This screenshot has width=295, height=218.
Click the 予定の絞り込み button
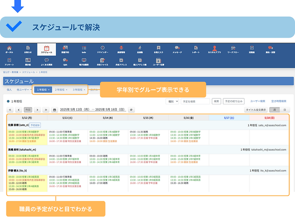click(x=234, y=101)
